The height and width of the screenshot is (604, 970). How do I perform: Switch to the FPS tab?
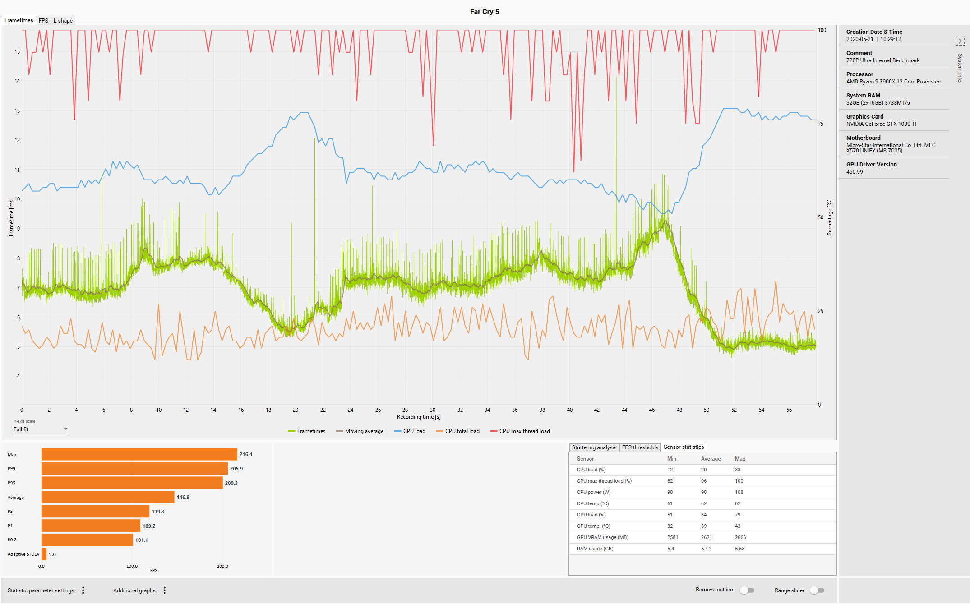tap(43, 21)
